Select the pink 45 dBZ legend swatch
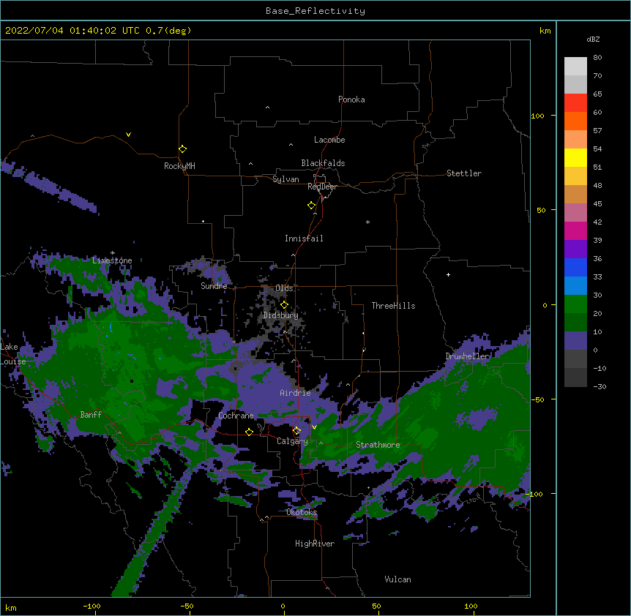 (x=575, y=213)
